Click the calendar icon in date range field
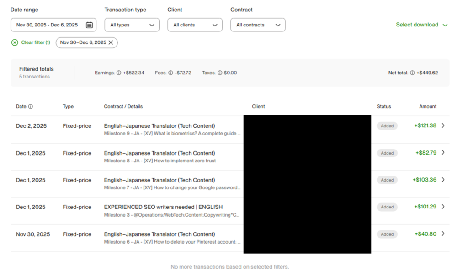The width and height of the screenshot is (468, 275). click(x=89, y=25)
